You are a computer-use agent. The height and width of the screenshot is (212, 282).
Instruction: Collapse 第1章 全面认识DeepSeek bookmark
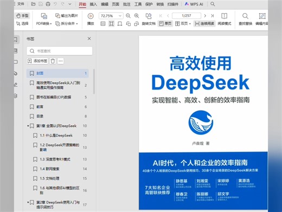point(28,126)
